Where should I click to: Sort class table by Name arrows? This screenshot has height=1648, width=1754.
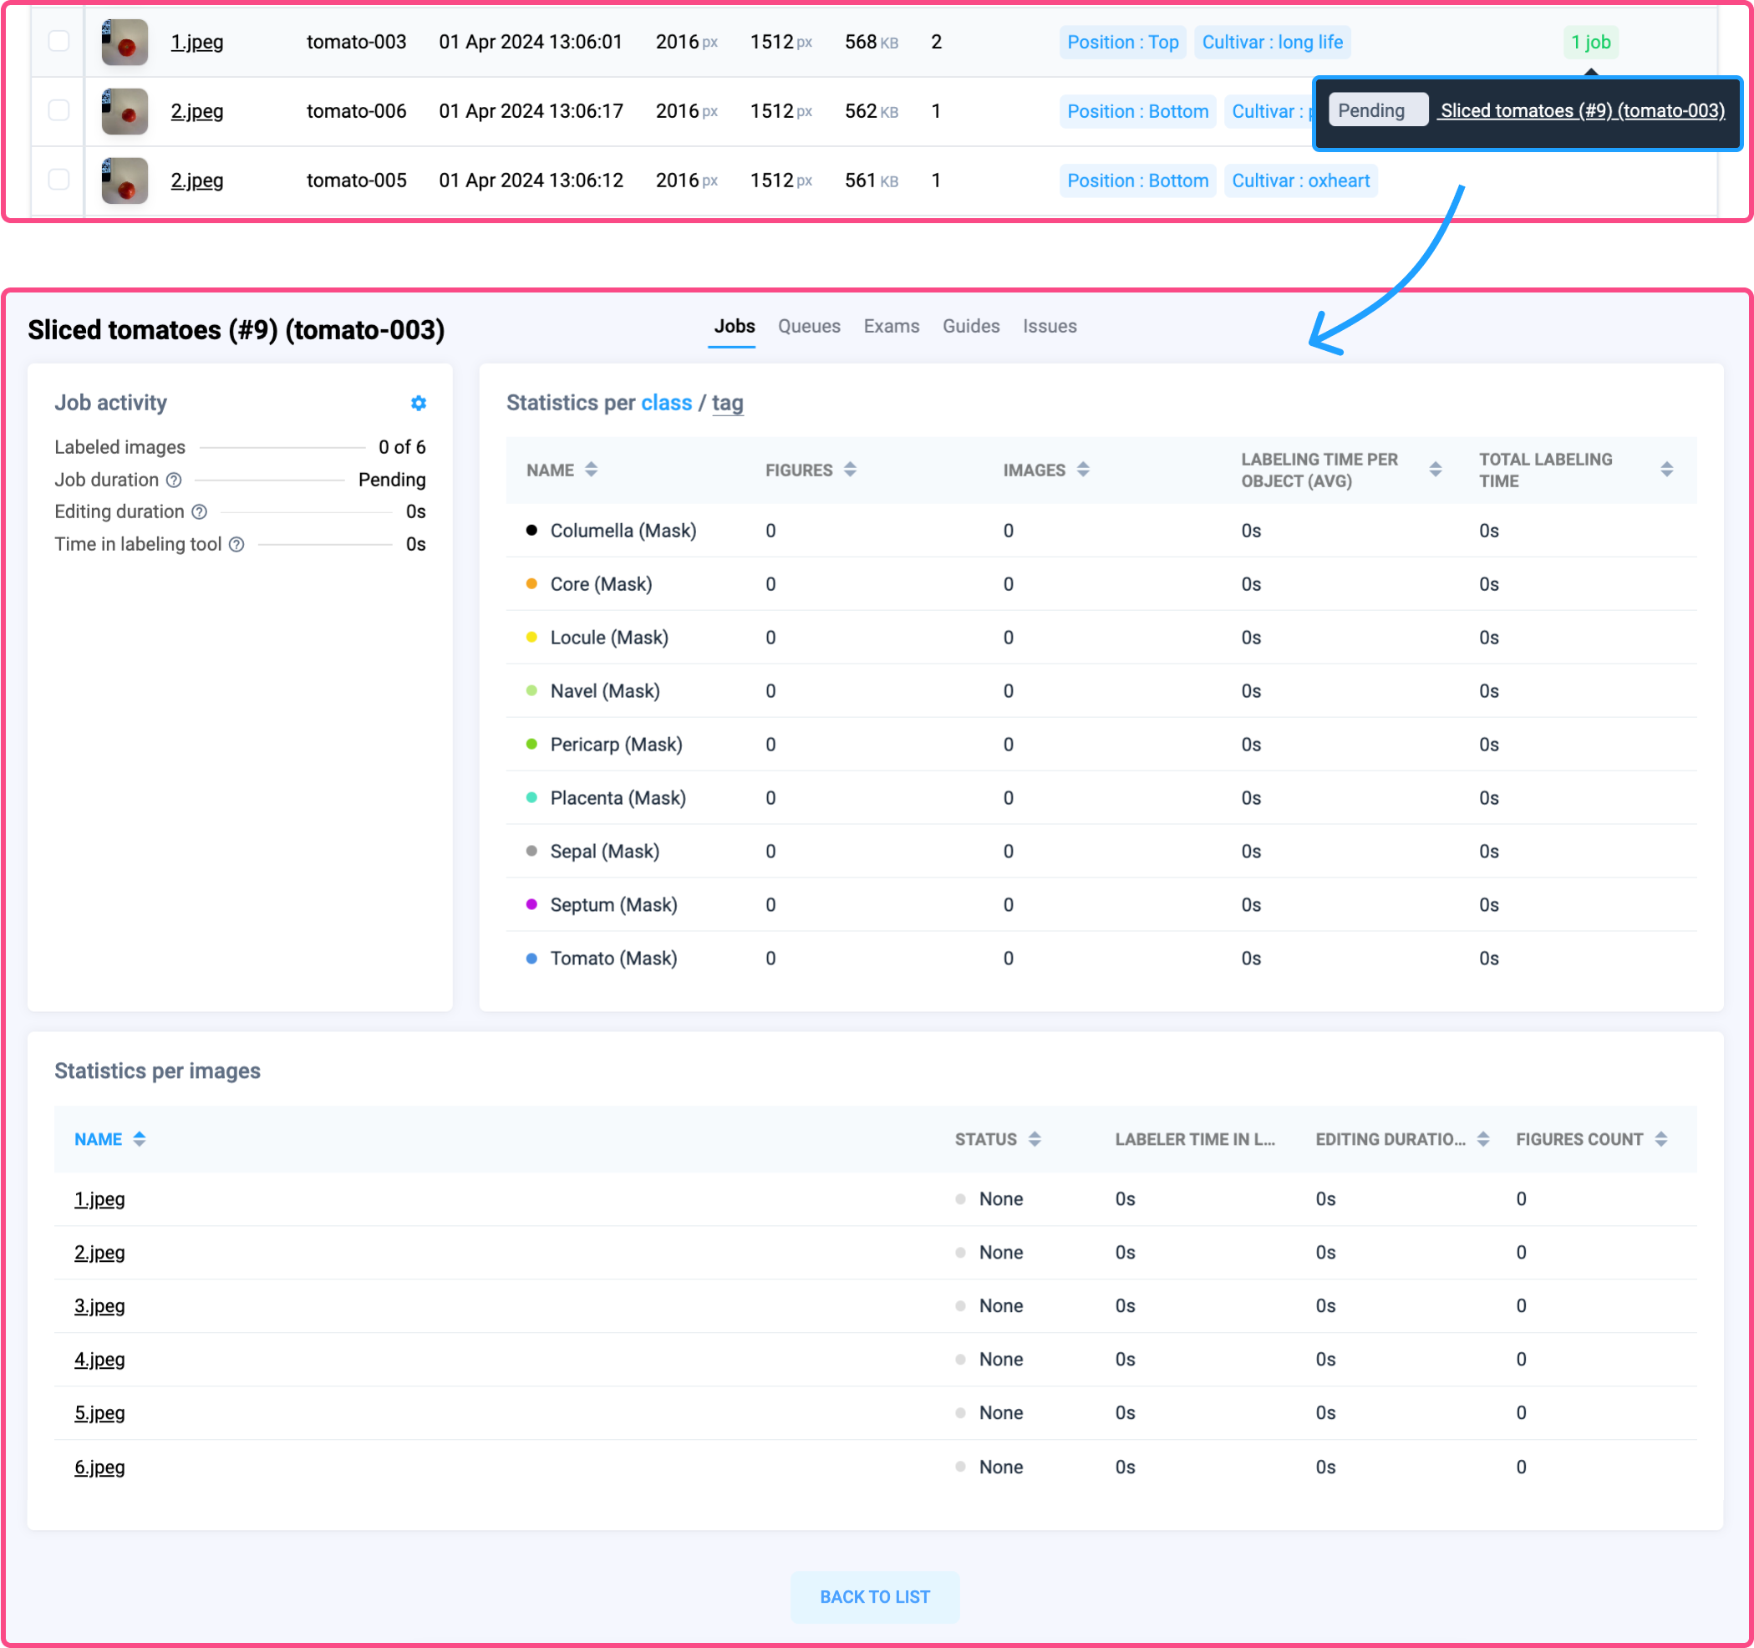(x=591, y=470)
